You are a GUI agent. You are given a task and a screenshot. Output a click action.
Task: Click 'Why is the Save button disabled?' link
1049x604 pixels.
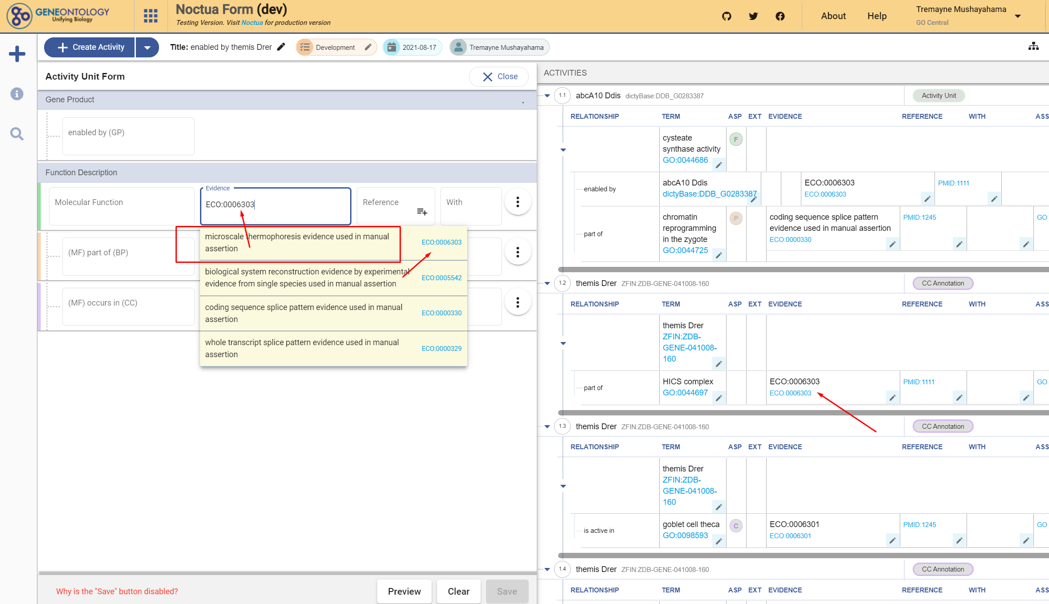(x=117, y=592)
